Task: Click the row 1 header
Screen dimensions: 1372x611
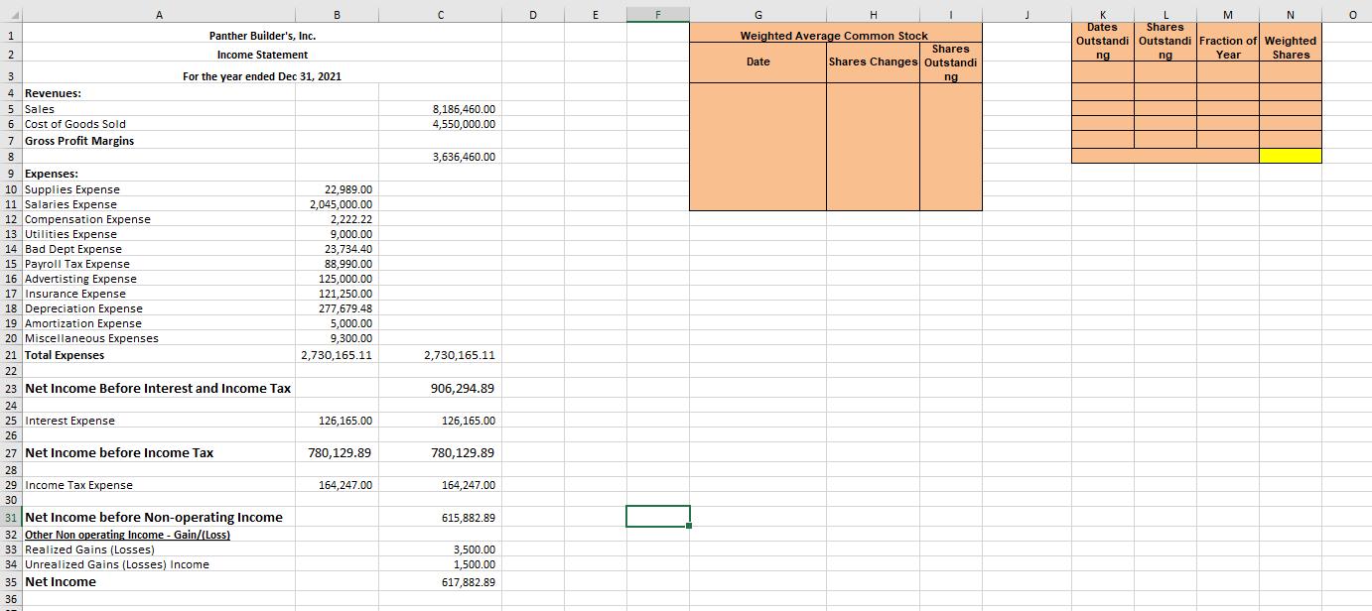Action: 9,35
